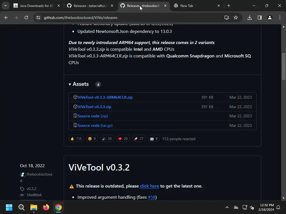Open the Chrome profile icon
Image resolution: width=286 pixels, height=214 pixels.
pyautogui.click(x=270, y=18)
